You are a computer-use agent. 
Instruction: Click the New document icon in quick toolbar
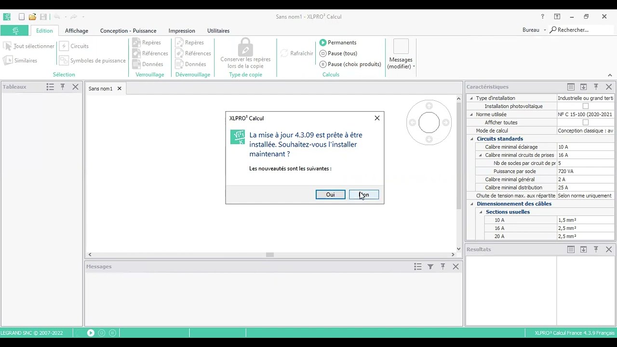coord(22,17)
